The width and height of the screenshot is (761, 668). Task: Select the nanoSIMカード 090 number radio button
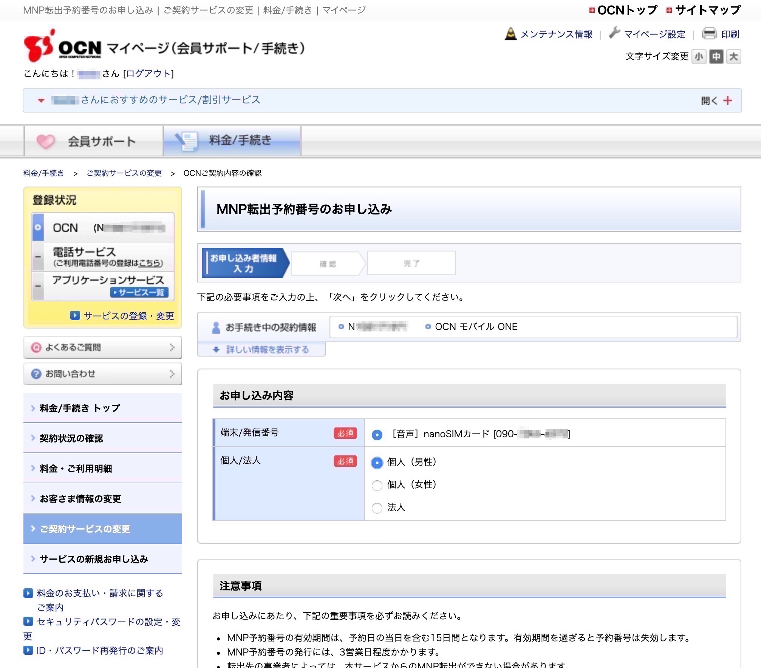[x=377, y=435]
